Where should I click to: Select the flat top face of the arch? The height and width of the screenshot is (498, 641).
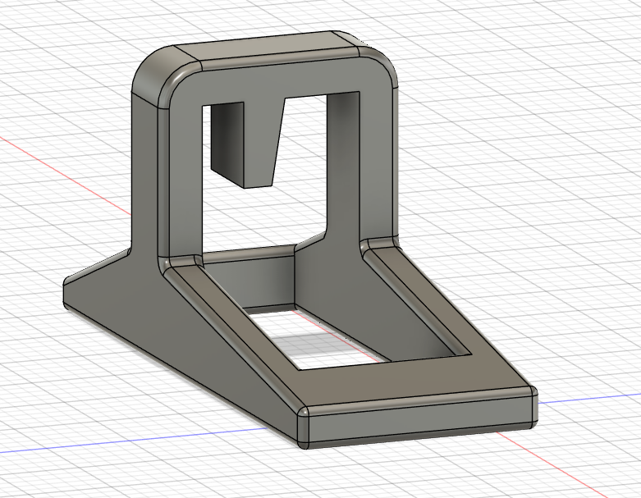pos(266,53)
